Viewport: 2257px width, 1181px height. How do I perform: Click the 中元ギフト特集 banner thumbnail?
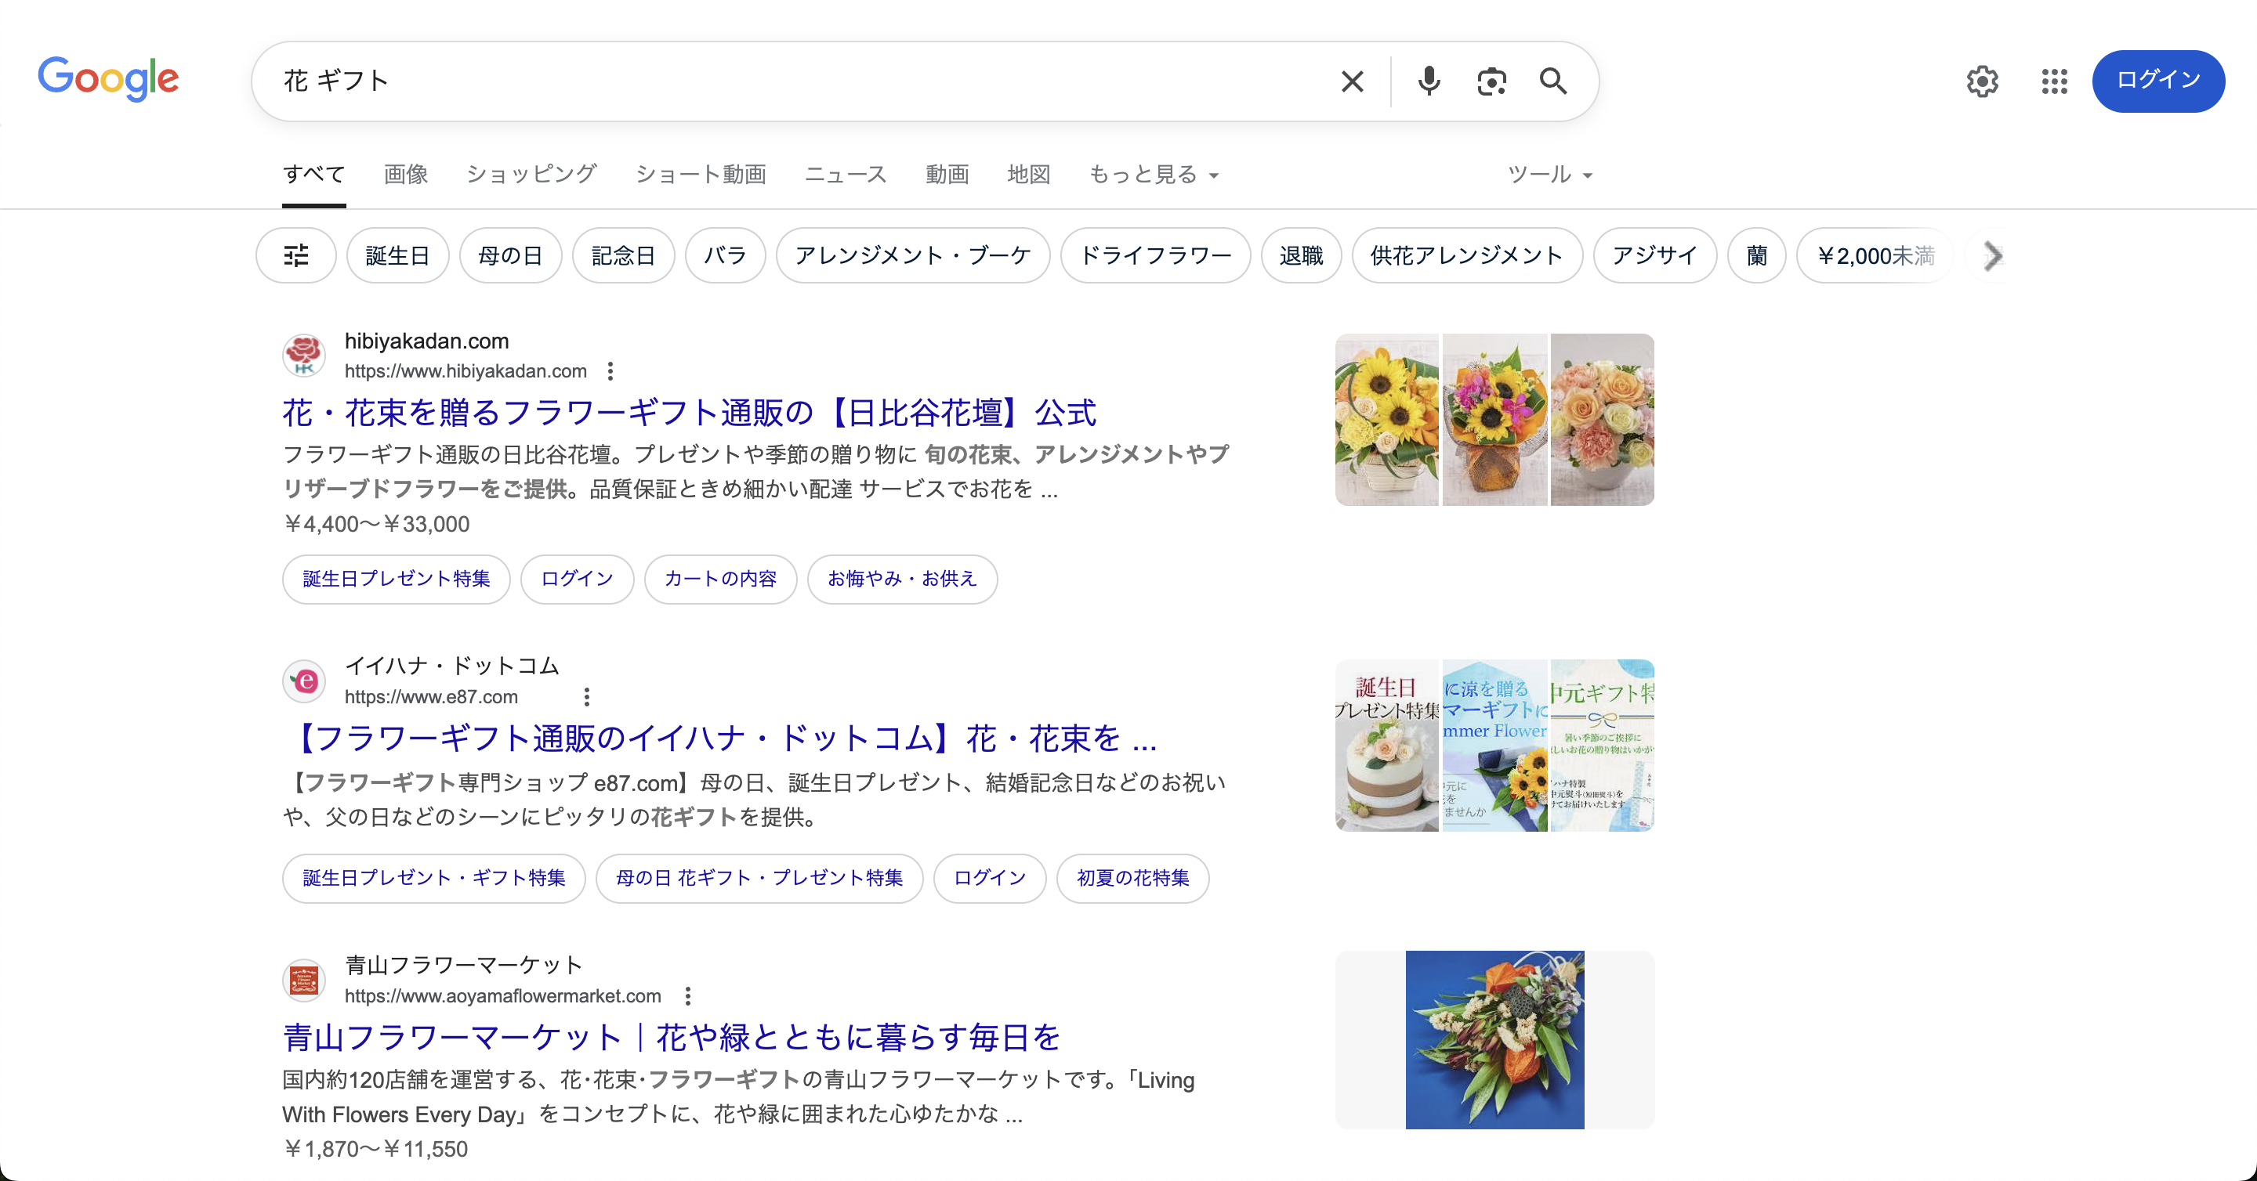pyautogui.click(x=1603, y=745)
